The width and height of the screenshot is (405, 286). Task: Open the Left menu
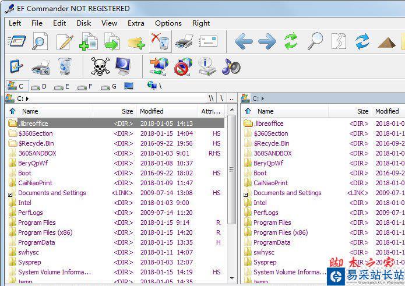tap(15, 23)
